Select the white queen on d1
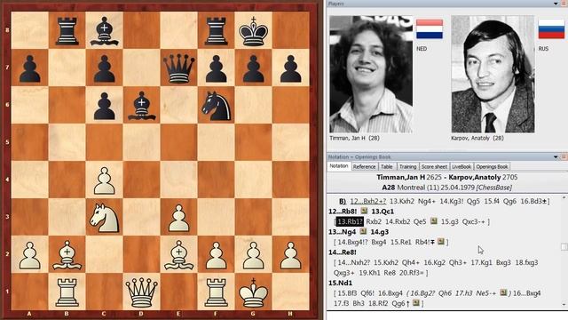Screen dimensions: 568x320 pos(142,292)
